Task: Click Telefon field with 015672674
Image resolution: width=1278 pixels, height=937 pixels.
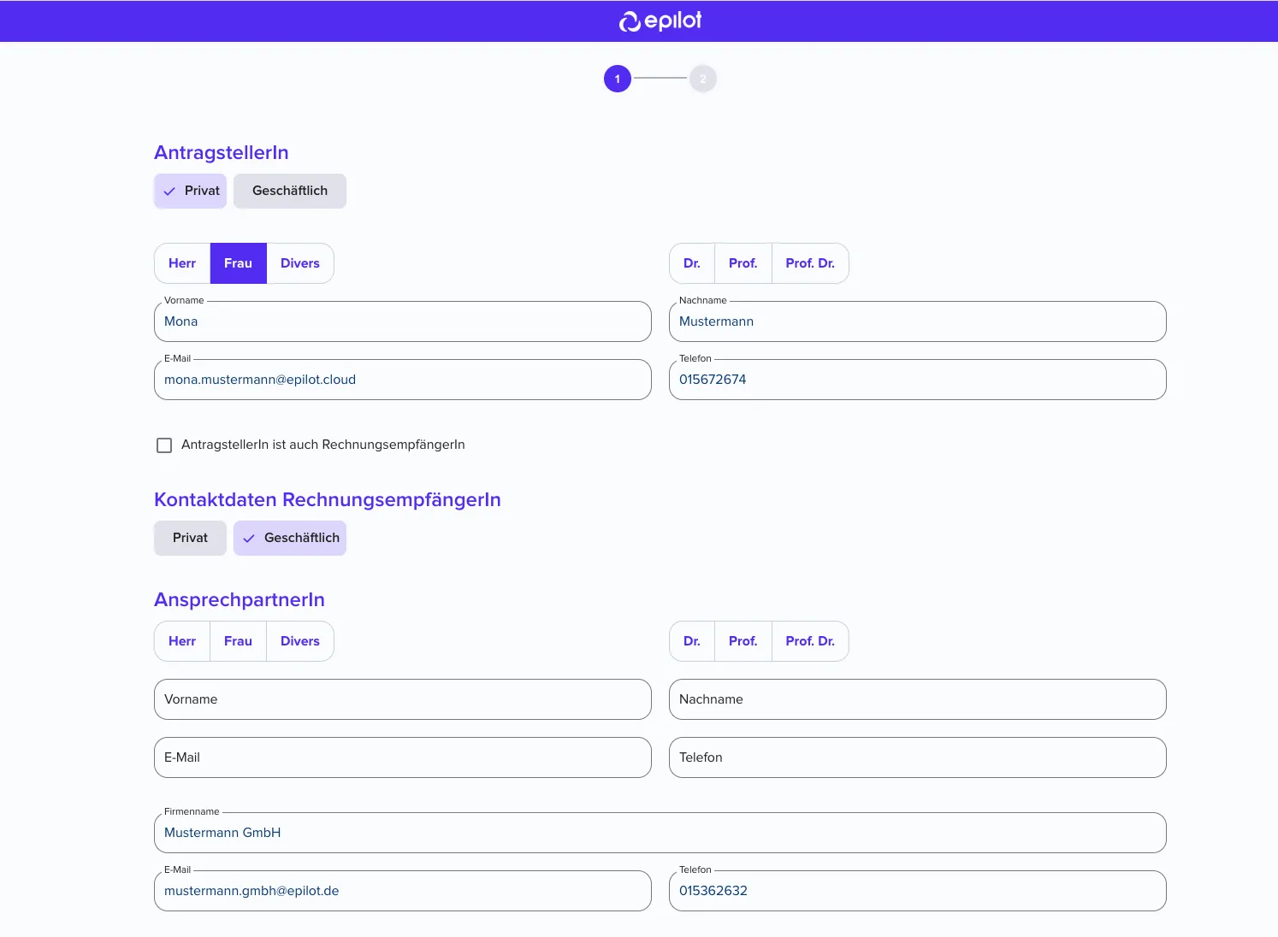Action: (918, 380)
